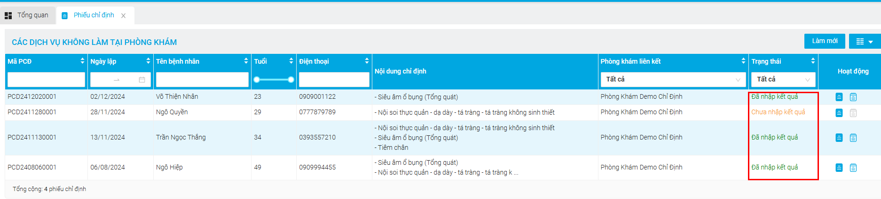
Task: Sort by Tuổi column arrows
Action: 291,61
